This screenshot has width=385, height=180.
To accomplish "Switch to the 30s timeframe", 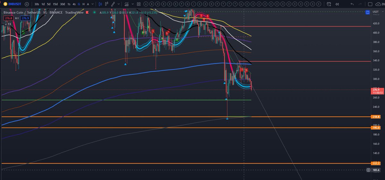I will click(37, 4).
